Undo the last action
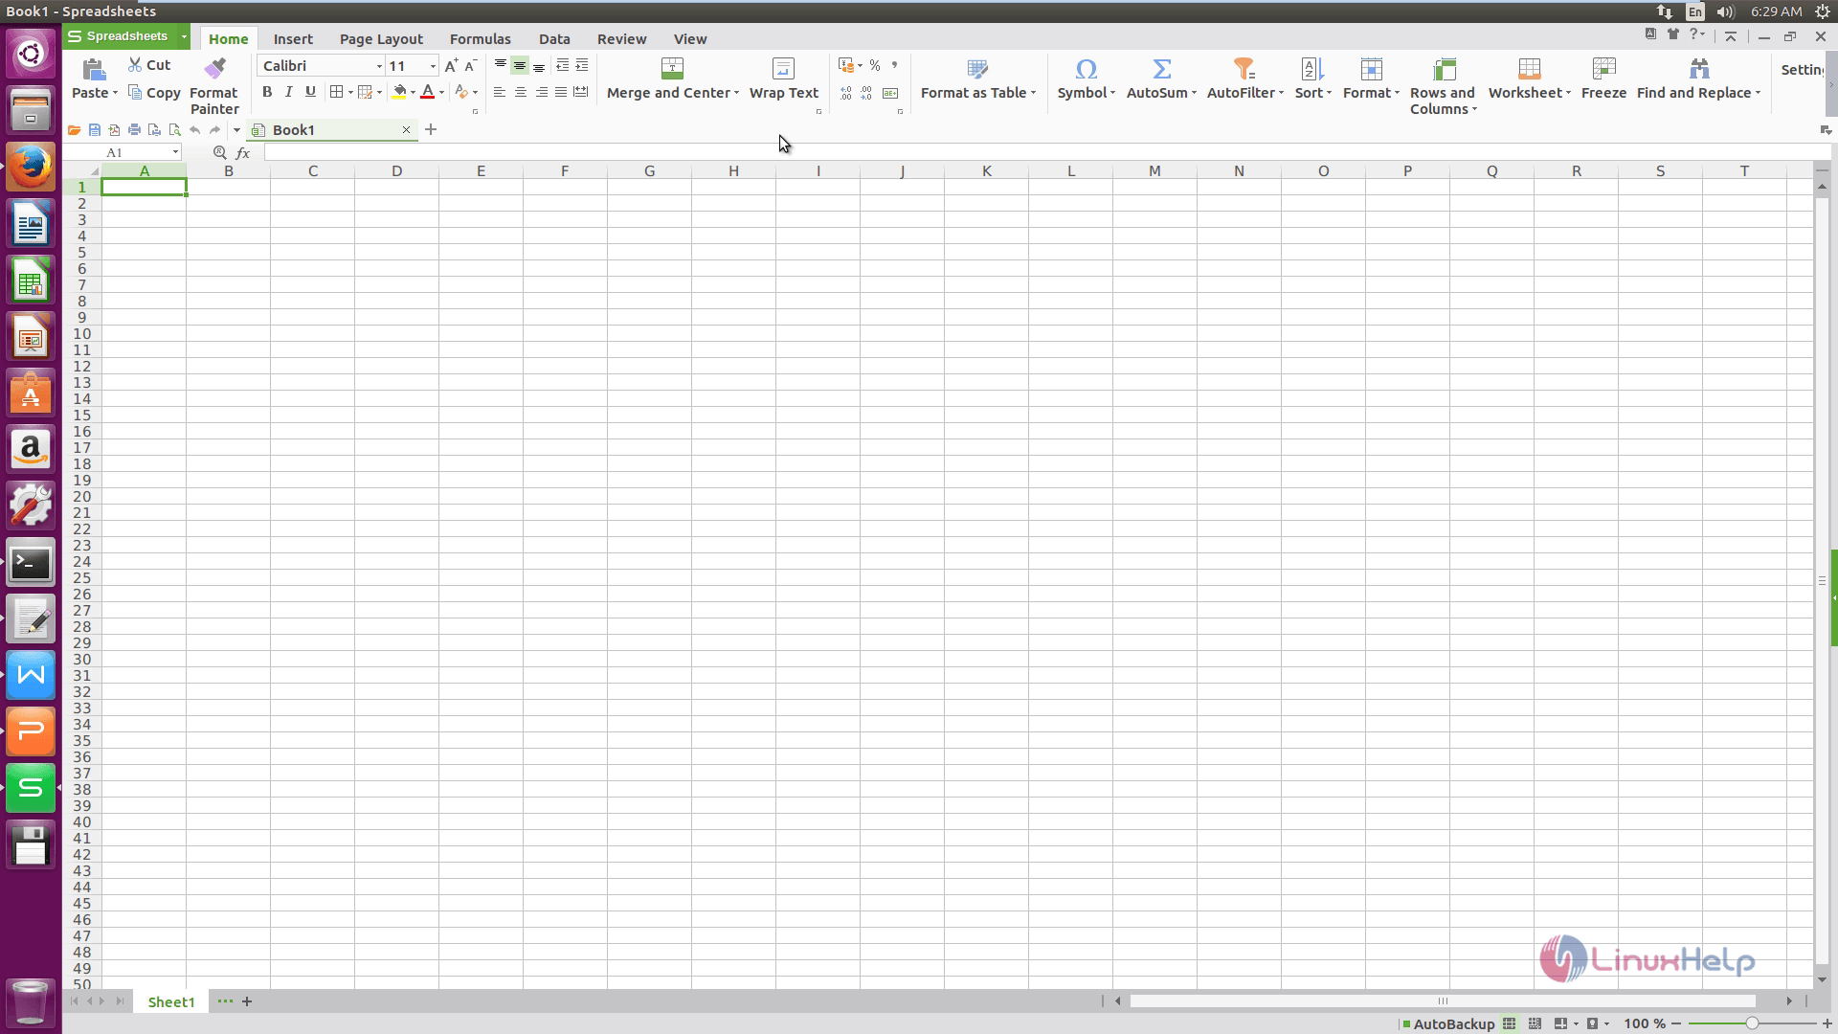Screen dimensions: 1838x1034 click(x=195, y=130)
